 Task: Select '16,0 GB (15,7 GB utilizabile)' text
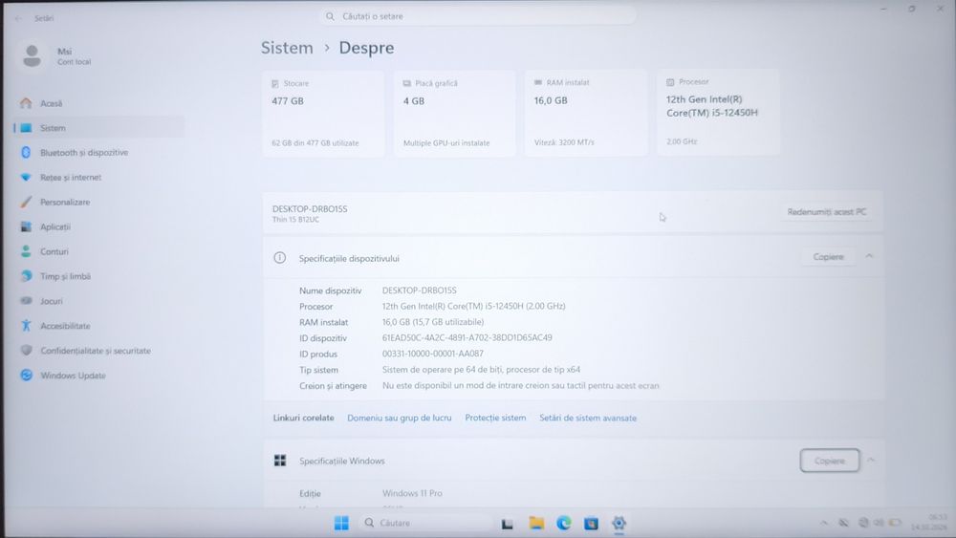(433, 322)
